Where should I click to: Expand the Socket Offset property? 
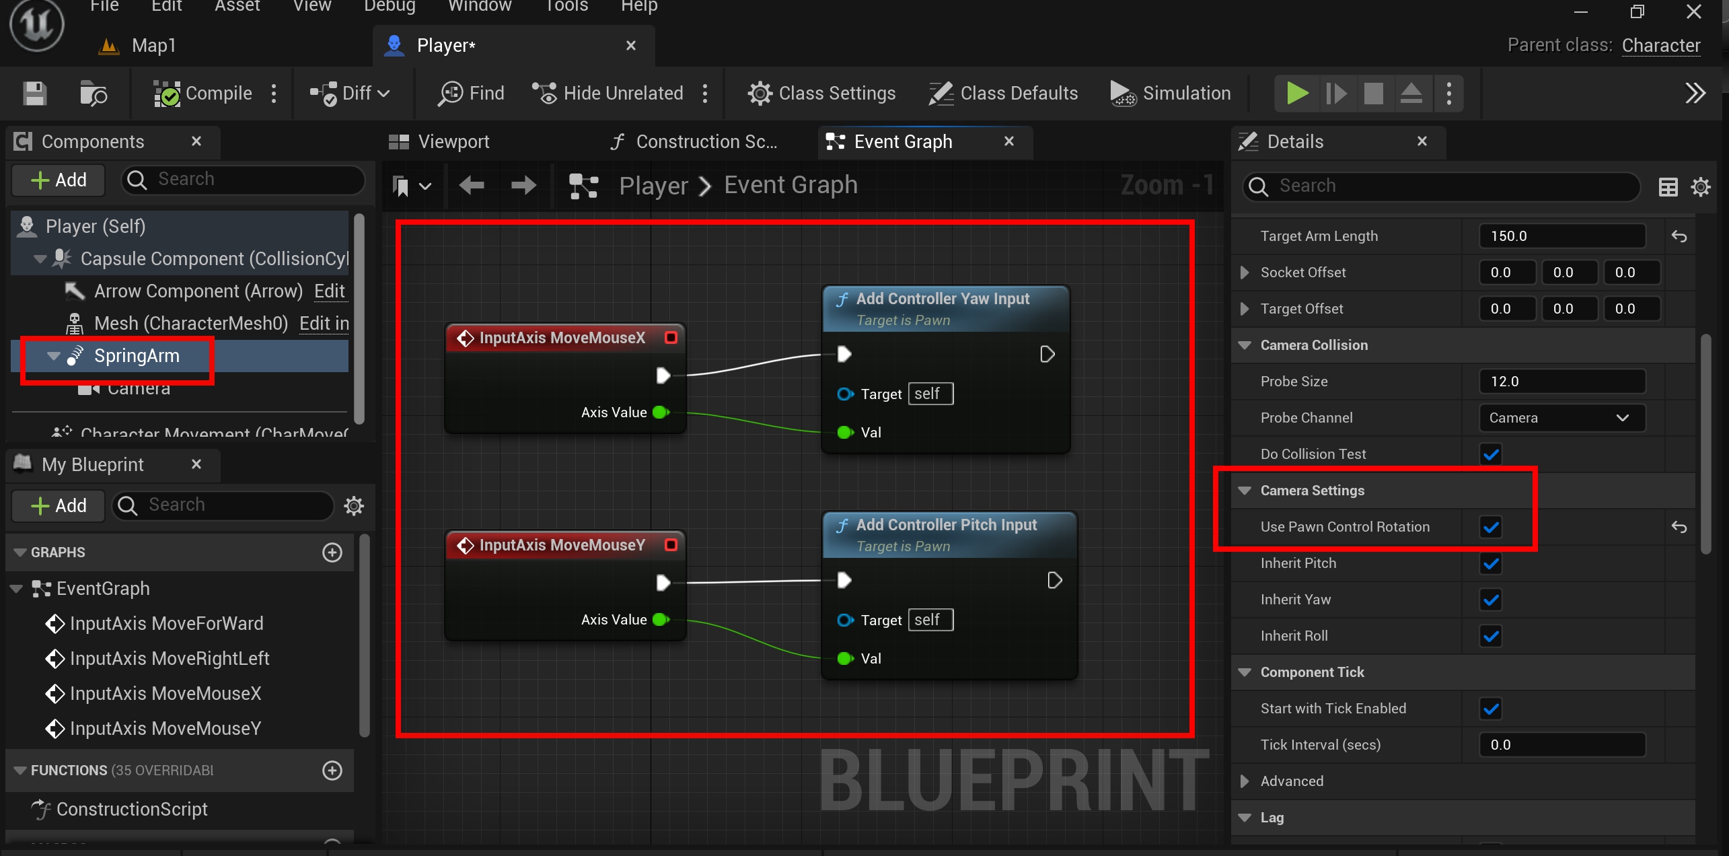(1244, 273)
